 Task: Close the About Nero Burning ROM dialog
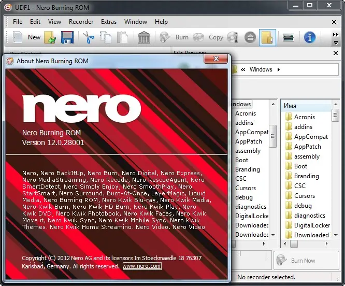(216, 59)
